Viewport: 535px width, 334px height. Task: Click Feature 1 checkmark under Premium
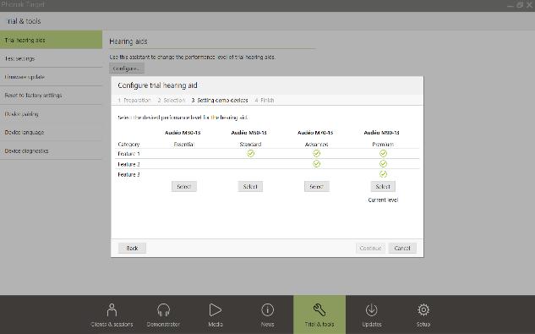click(x=383, y=153)
